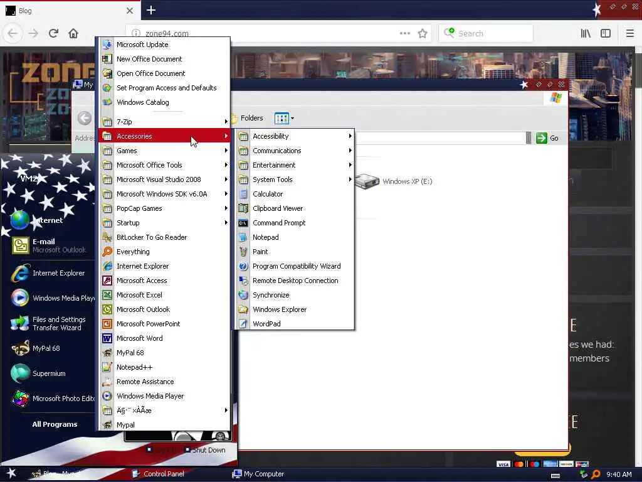Screen dimensions: 642x482
Task: Click the Microsoft Access icon
Action: pyautogui.click(x=107, y=281)
